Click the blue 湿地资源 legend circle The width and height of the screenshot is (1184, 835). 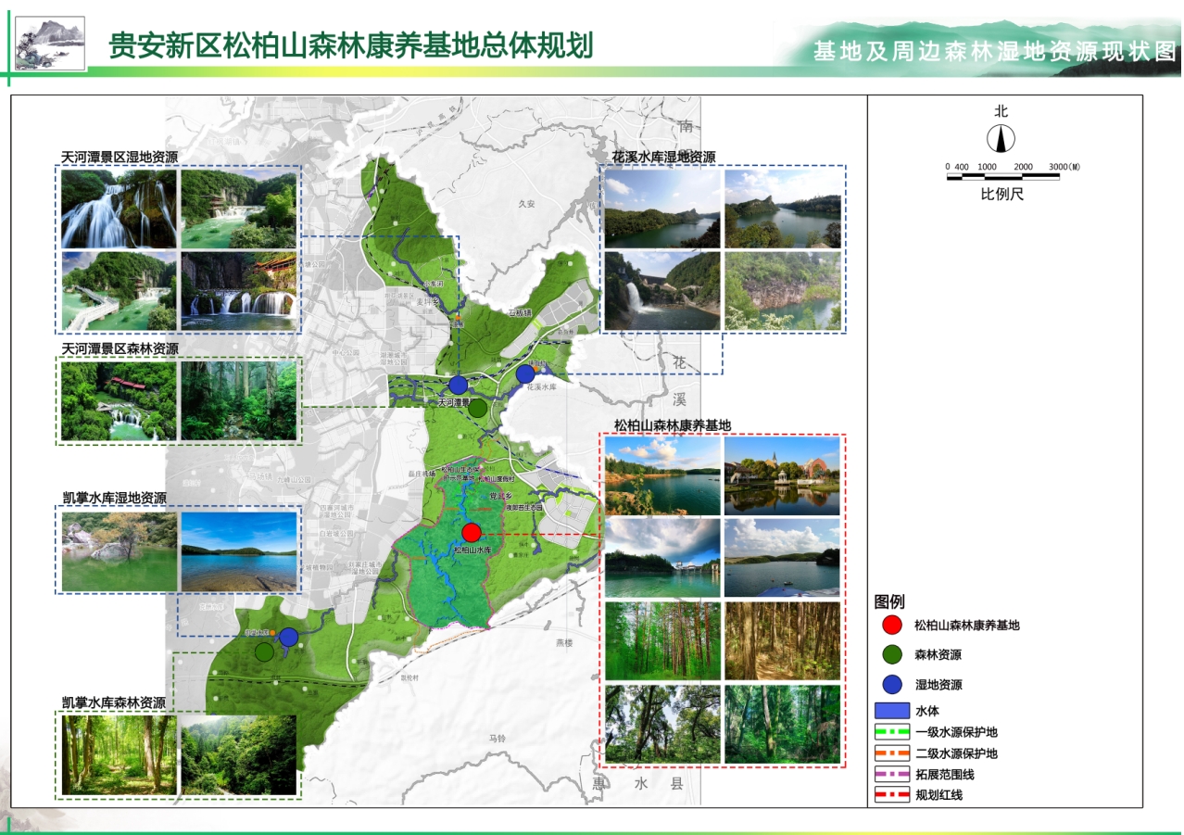click(891, 685)
